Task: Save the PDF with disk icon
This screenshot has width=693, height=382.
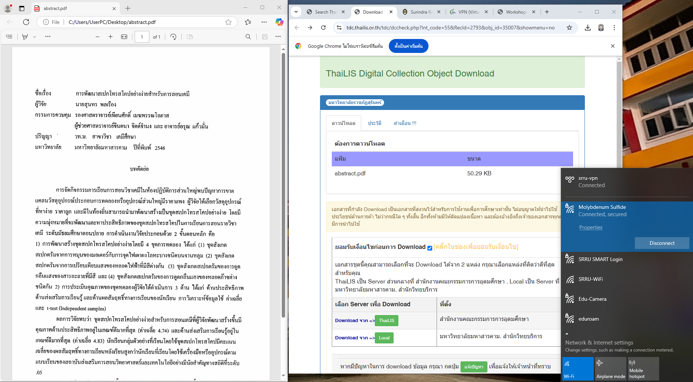Action: tap(264, 37)
